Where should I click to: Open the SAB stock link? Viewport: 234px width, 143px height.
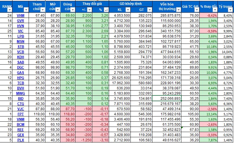pos(21,62)
